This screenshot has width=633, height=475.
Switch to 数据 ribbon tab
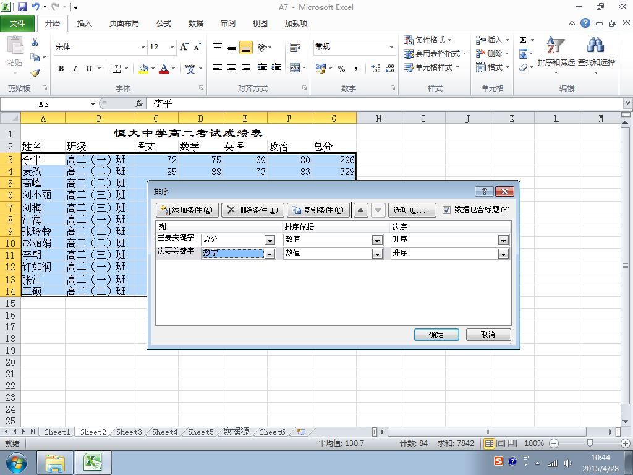pos(196,24)
